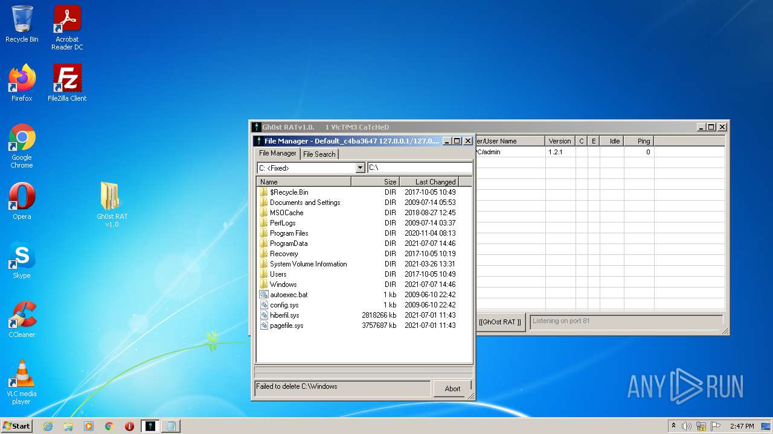Click the 2818266 kb size of hiberfil.sys
Image resolution: width=773 pixels, height=434 pixels.
coord(379,315)
